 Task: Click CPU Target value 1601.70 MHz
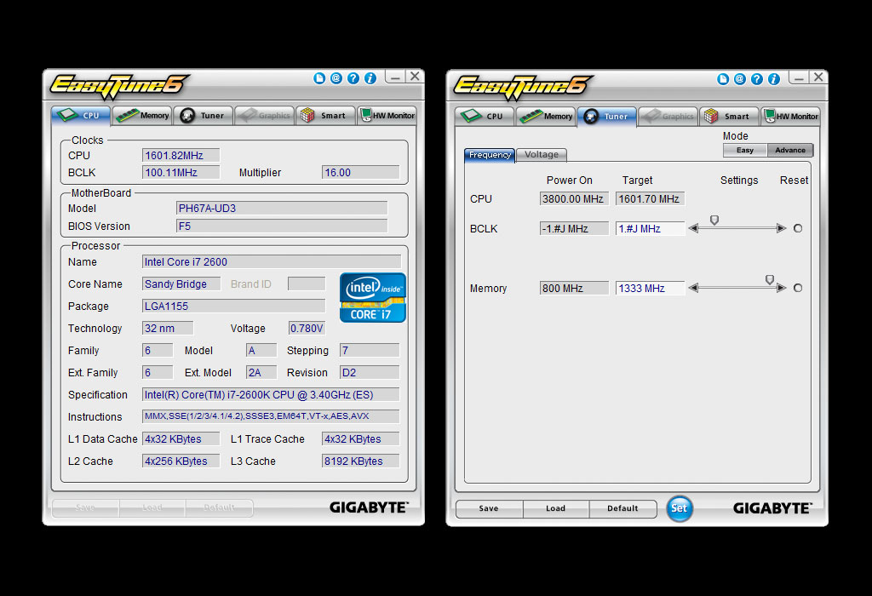[650, 199]
